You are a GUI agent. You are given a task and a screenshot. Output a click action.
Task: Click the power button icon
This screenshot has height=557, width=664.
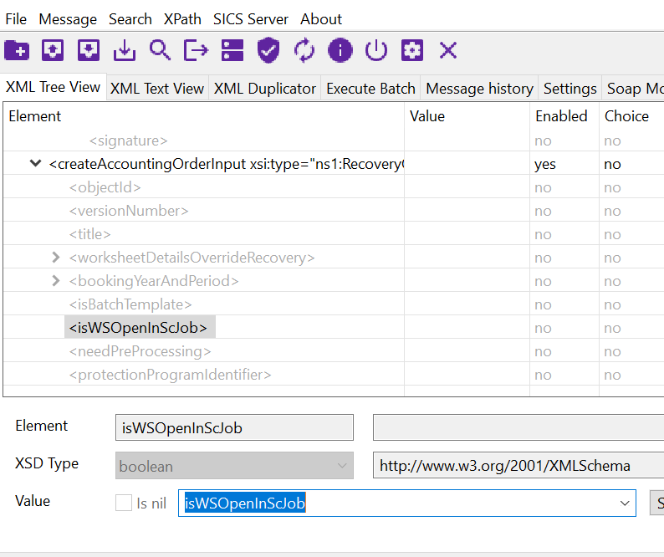(x=376, y=50)
